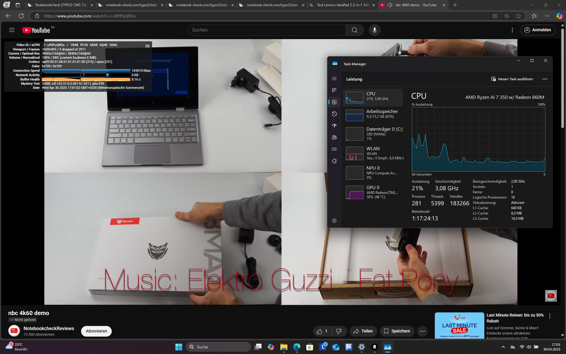566x354 pixels.
Task: Select Task Manager Performance page icon
Action: click(334, 102)
